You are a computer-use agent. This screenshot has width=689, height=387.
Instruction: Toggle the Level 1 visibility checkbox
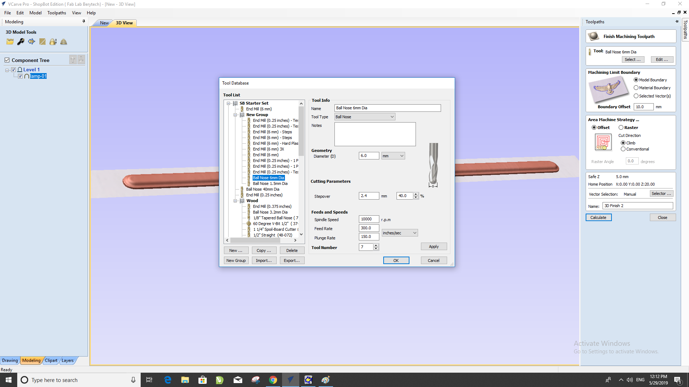[14, 70]
